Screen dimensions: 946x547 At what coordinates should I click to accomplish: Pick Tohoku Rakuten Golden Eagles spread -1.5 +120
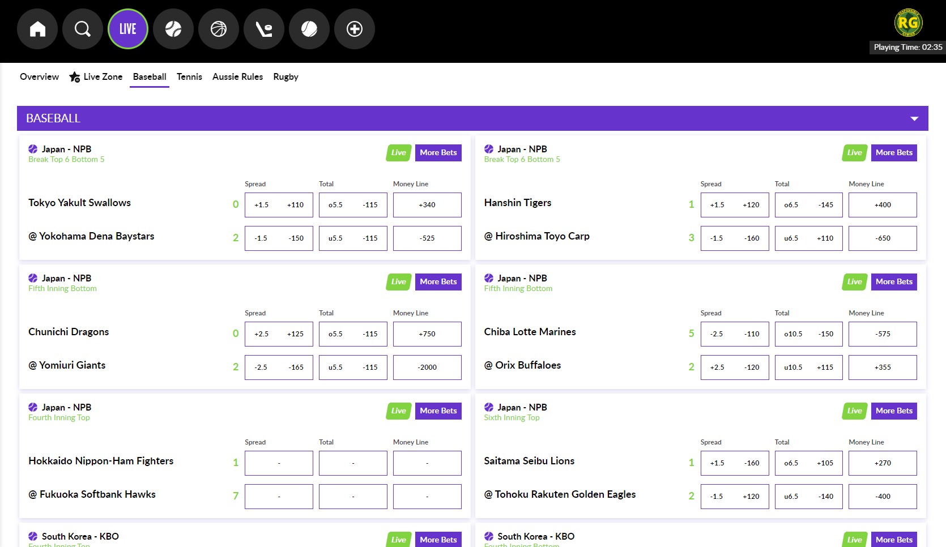coord(735,497)
